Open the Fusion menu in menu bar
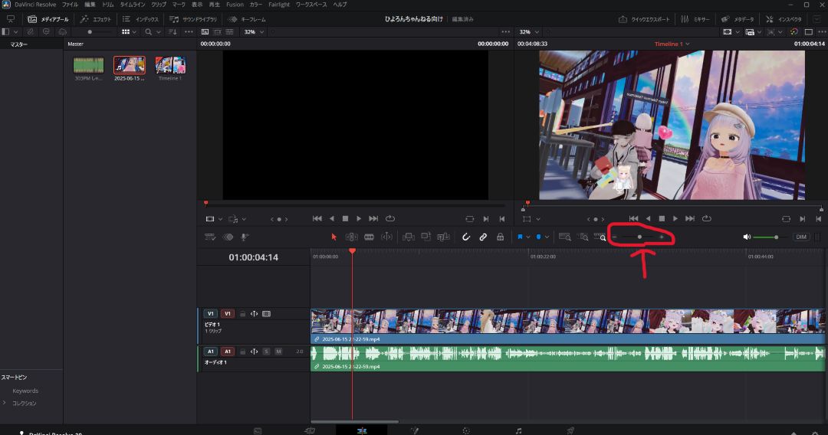Viewport: 828px width, 435px height. tap(235, 5)
